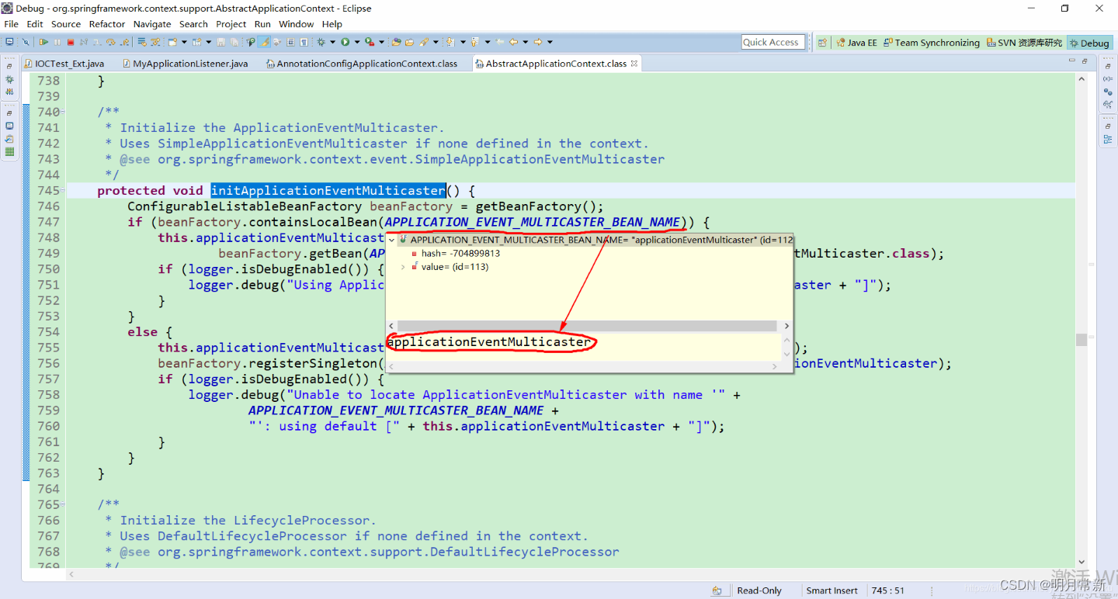Collapse the Javadoc comment at line 740
This screenshot has width=1118, height=599.
click(64, 112)
